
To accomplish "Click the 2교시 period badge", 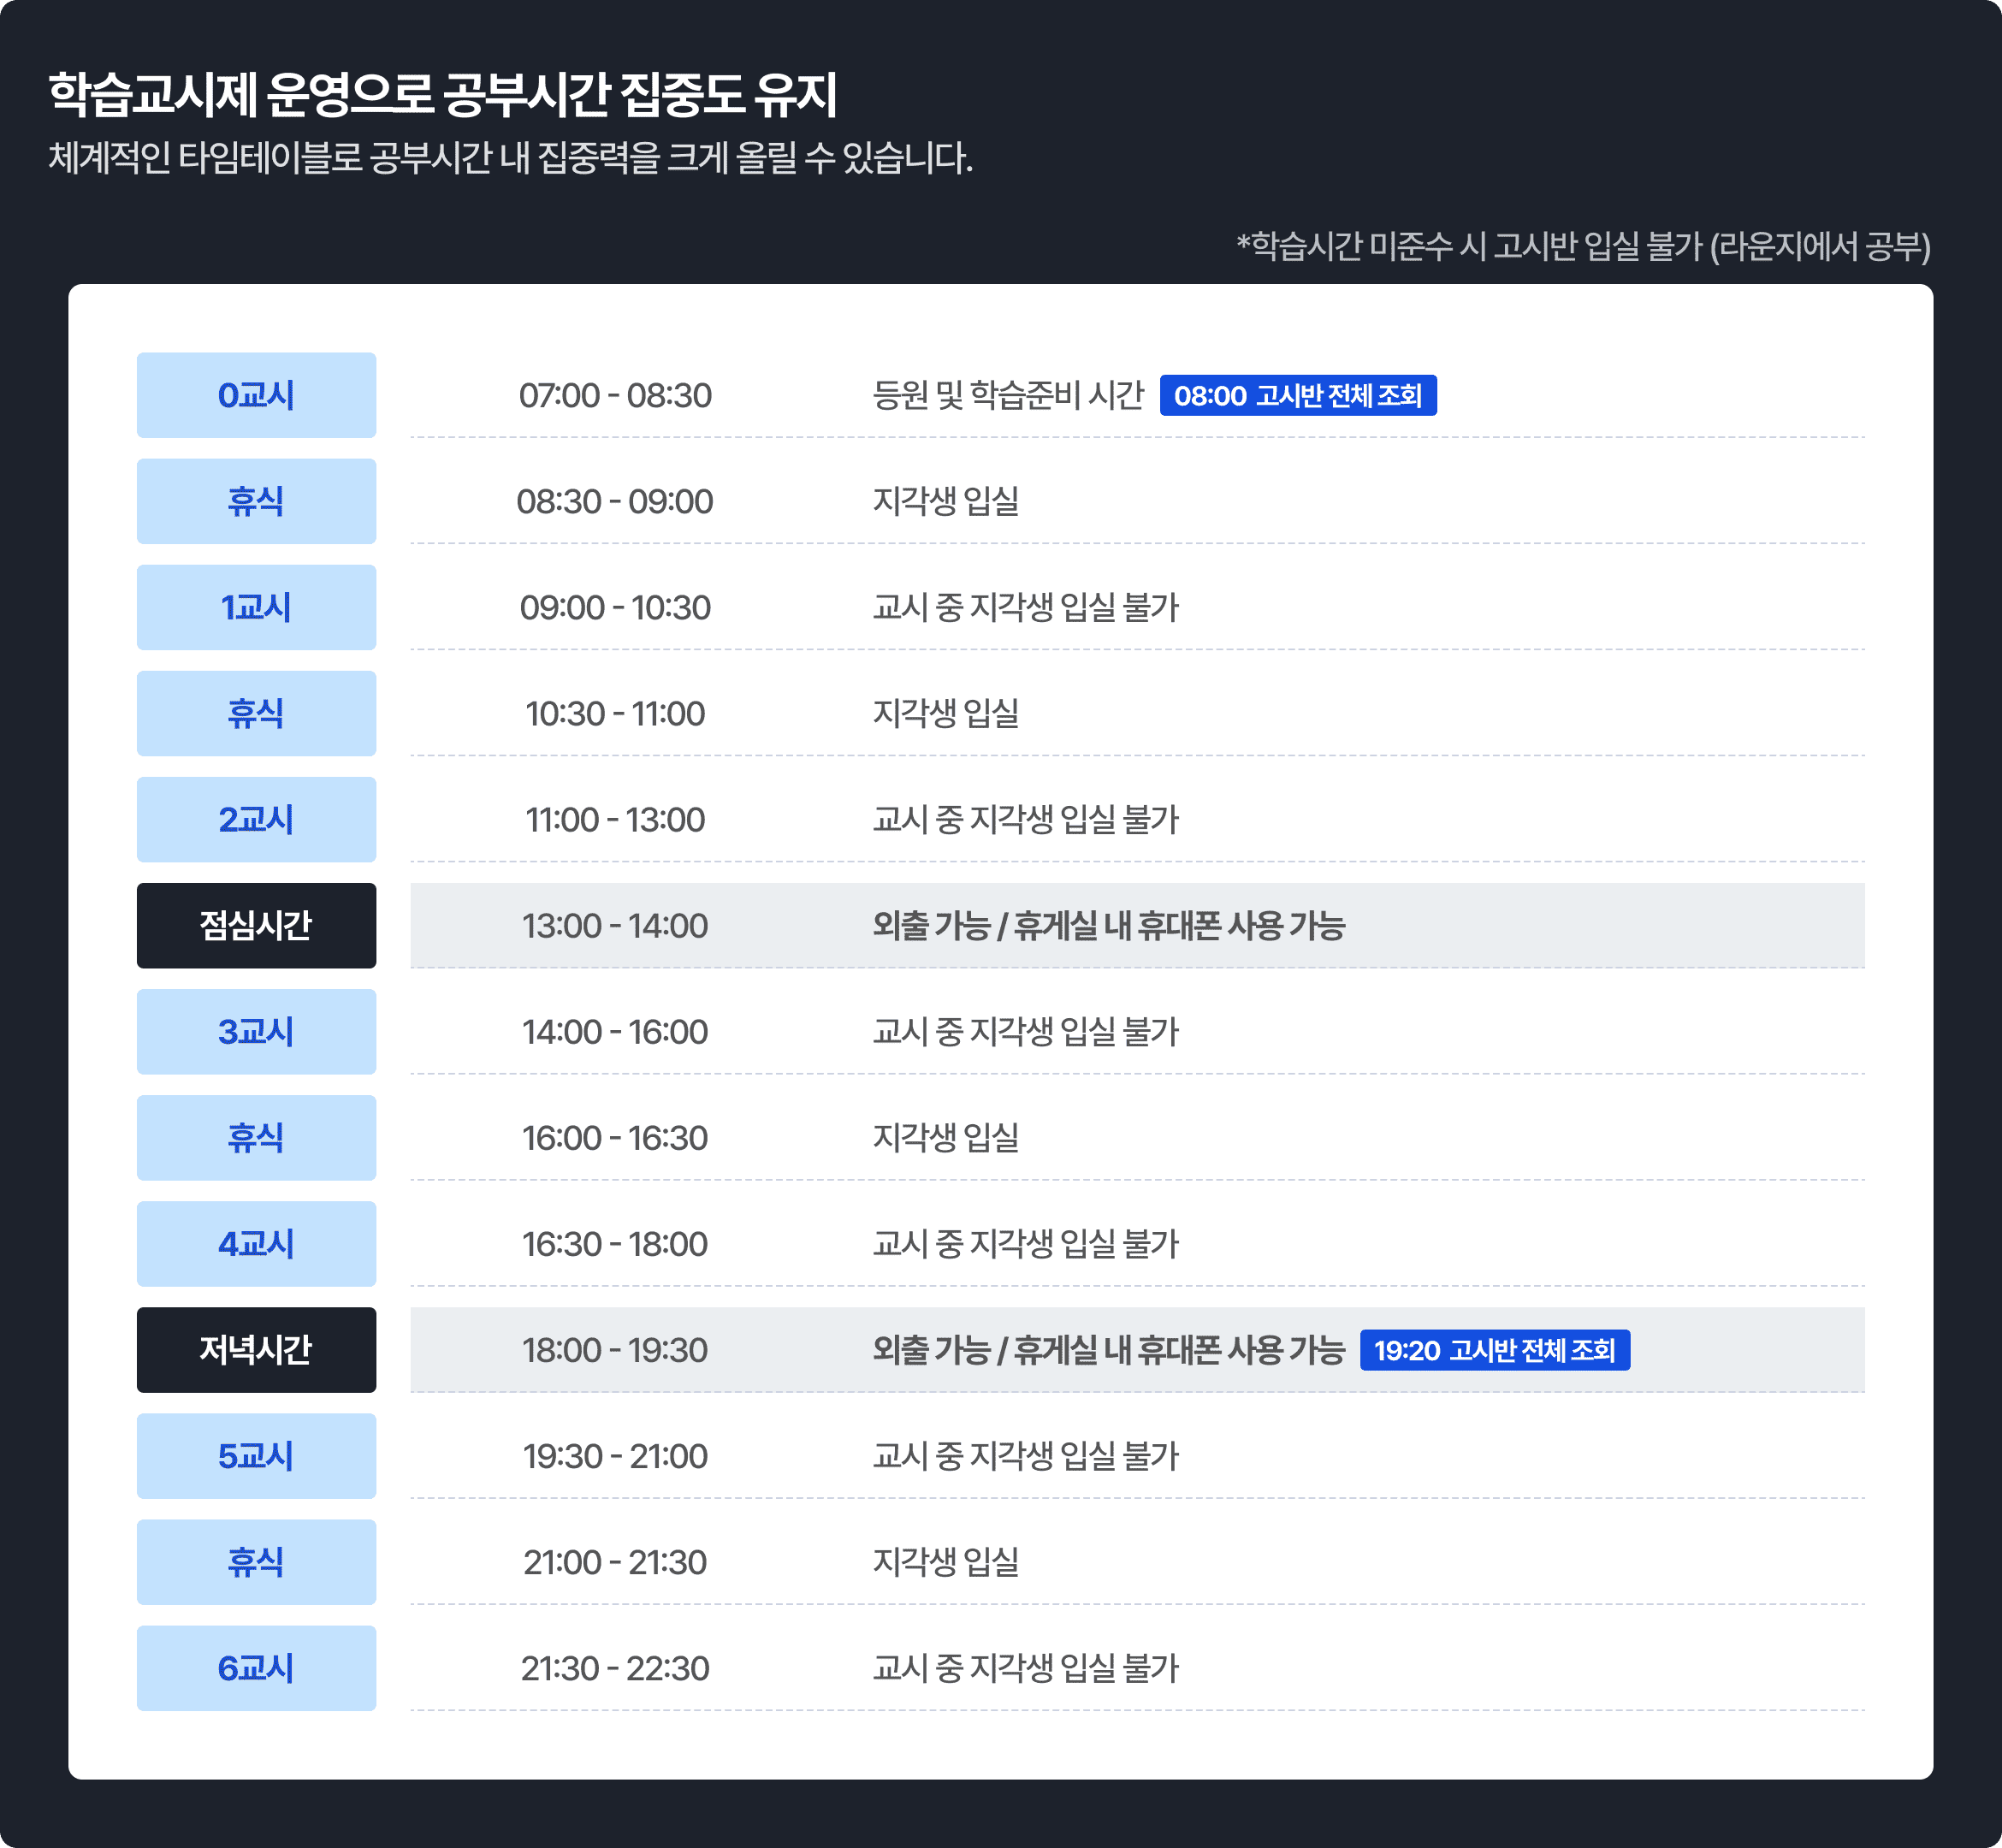I will pyautogui.click(x=256, y=819).
